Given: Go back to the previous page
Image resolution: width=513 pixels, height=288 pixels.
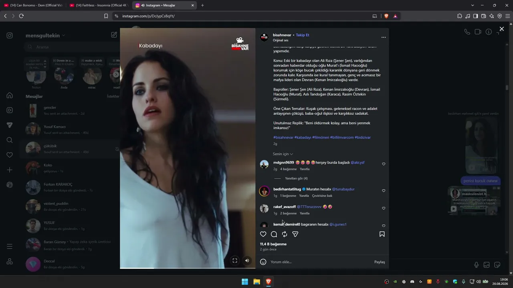Looking at the screenshot, I should (5, 16).
